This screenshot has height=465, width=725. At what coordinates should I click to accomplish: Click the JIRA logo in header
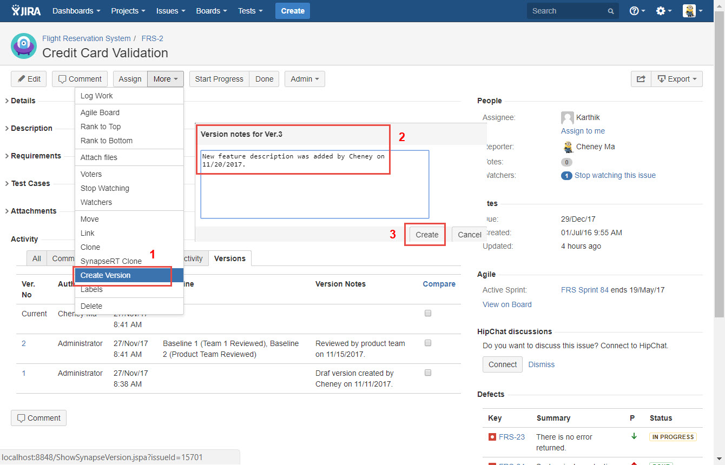pos(26,11)
